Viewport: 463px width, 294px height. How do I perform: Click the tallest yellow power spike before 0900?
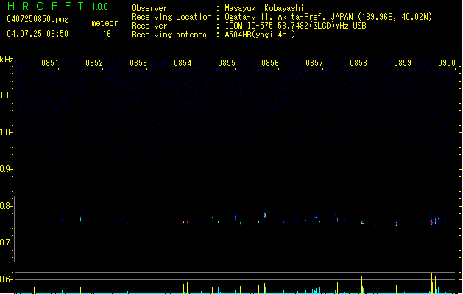431,283
